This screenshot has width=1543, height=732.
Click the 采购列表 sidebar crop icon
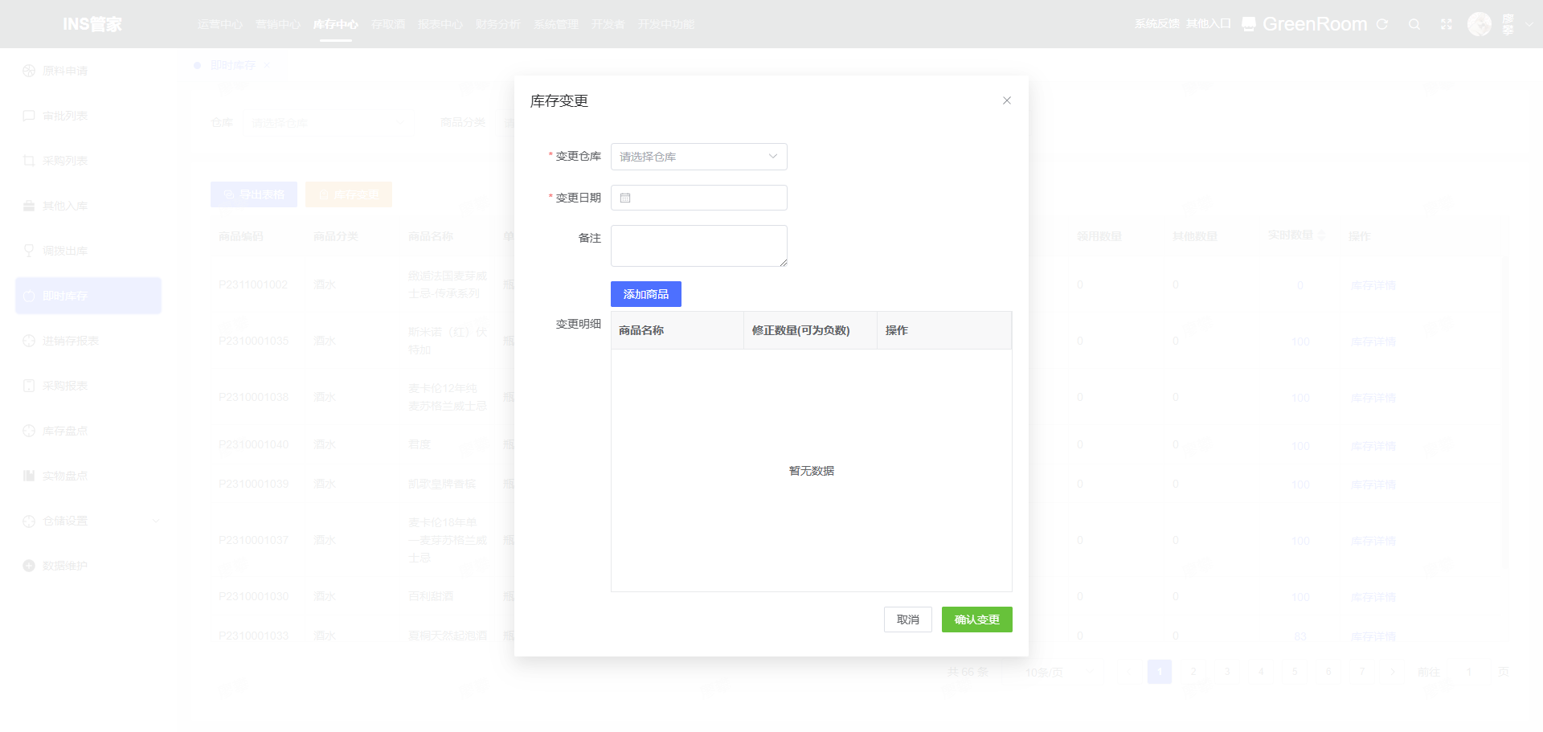click(x=29, y=161)
